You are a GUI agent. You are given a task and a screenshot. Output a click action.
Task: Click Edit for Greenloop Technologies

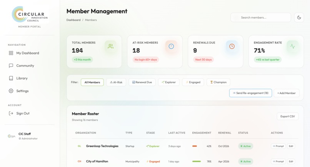pos(291,146)
